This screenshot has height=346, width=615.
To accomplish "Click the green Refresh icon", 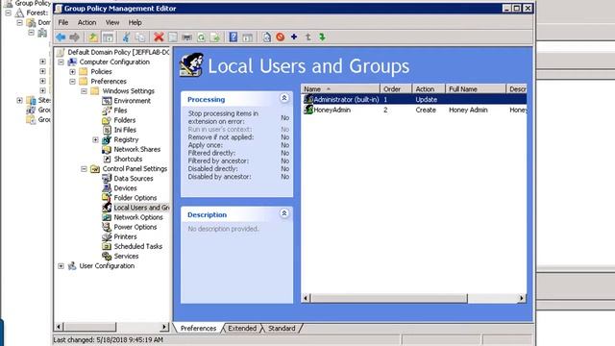I will coord(201,37).
